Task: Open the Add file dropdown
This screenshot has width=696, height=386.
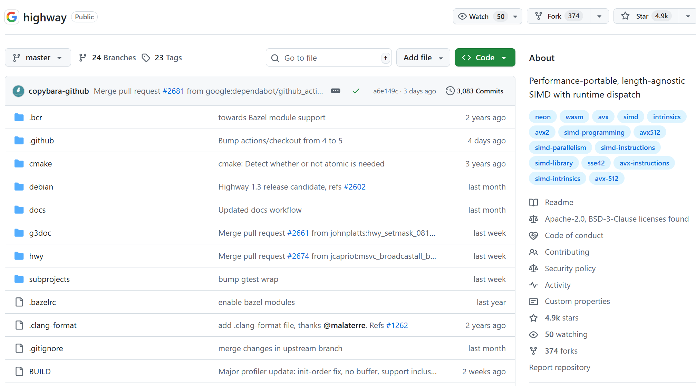Action: 423,58
